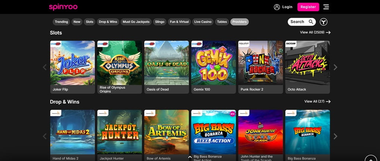Open the hamburger menu icon

point(326,7)
